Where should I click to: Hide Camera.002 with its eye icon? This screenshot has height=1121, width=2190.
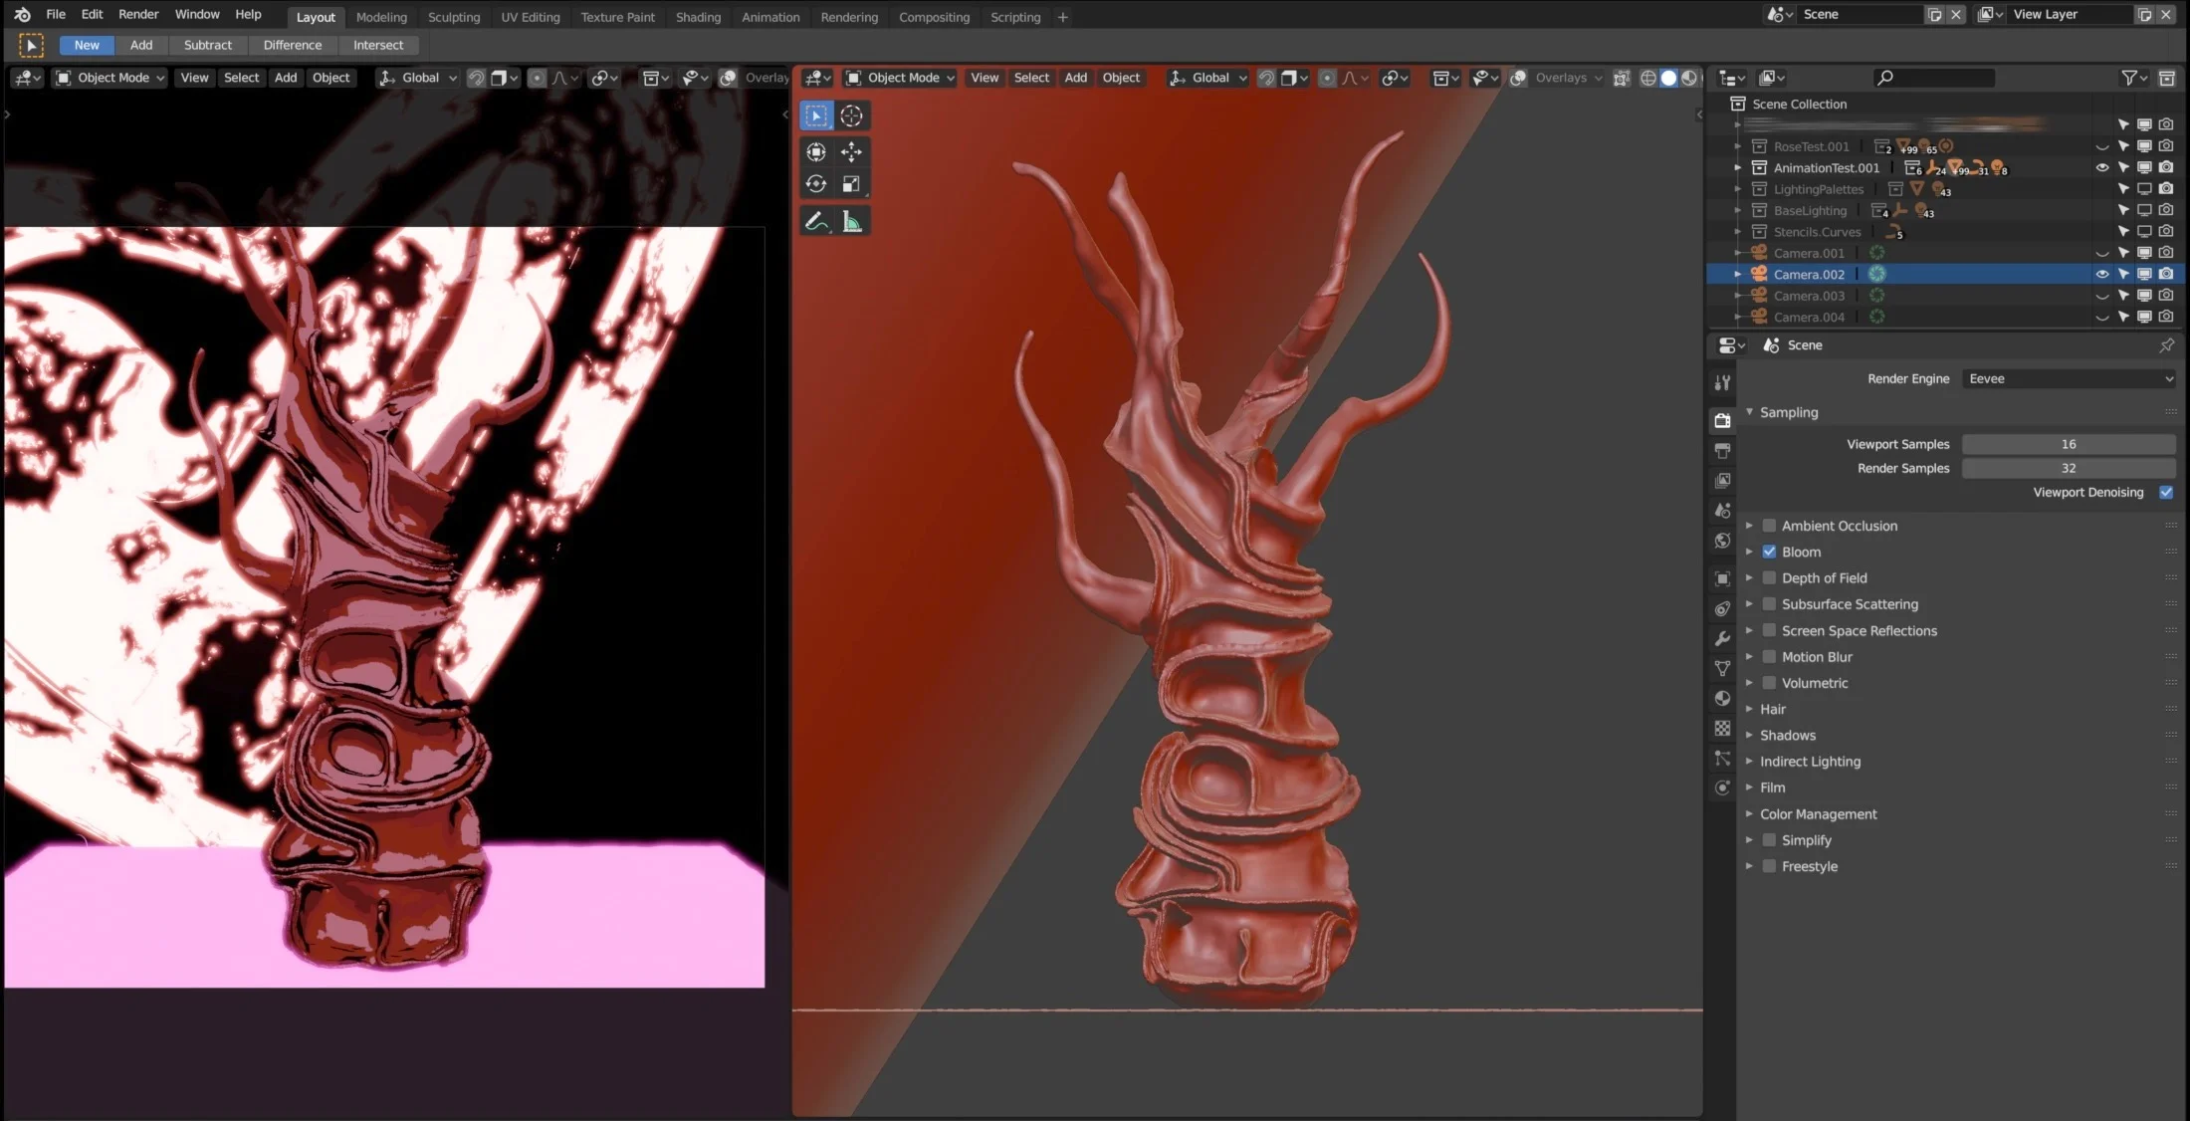[2101, 274]
